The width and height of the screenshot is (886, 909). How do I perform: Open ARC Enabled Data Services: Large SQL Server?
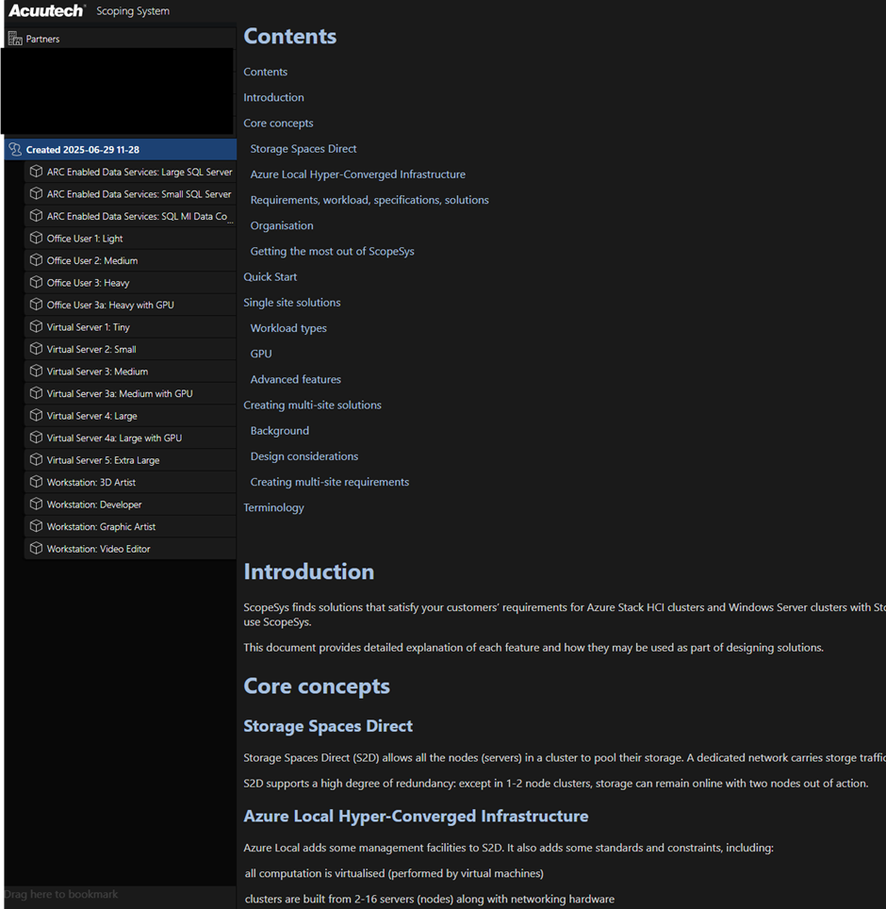[x=130, y=172]
